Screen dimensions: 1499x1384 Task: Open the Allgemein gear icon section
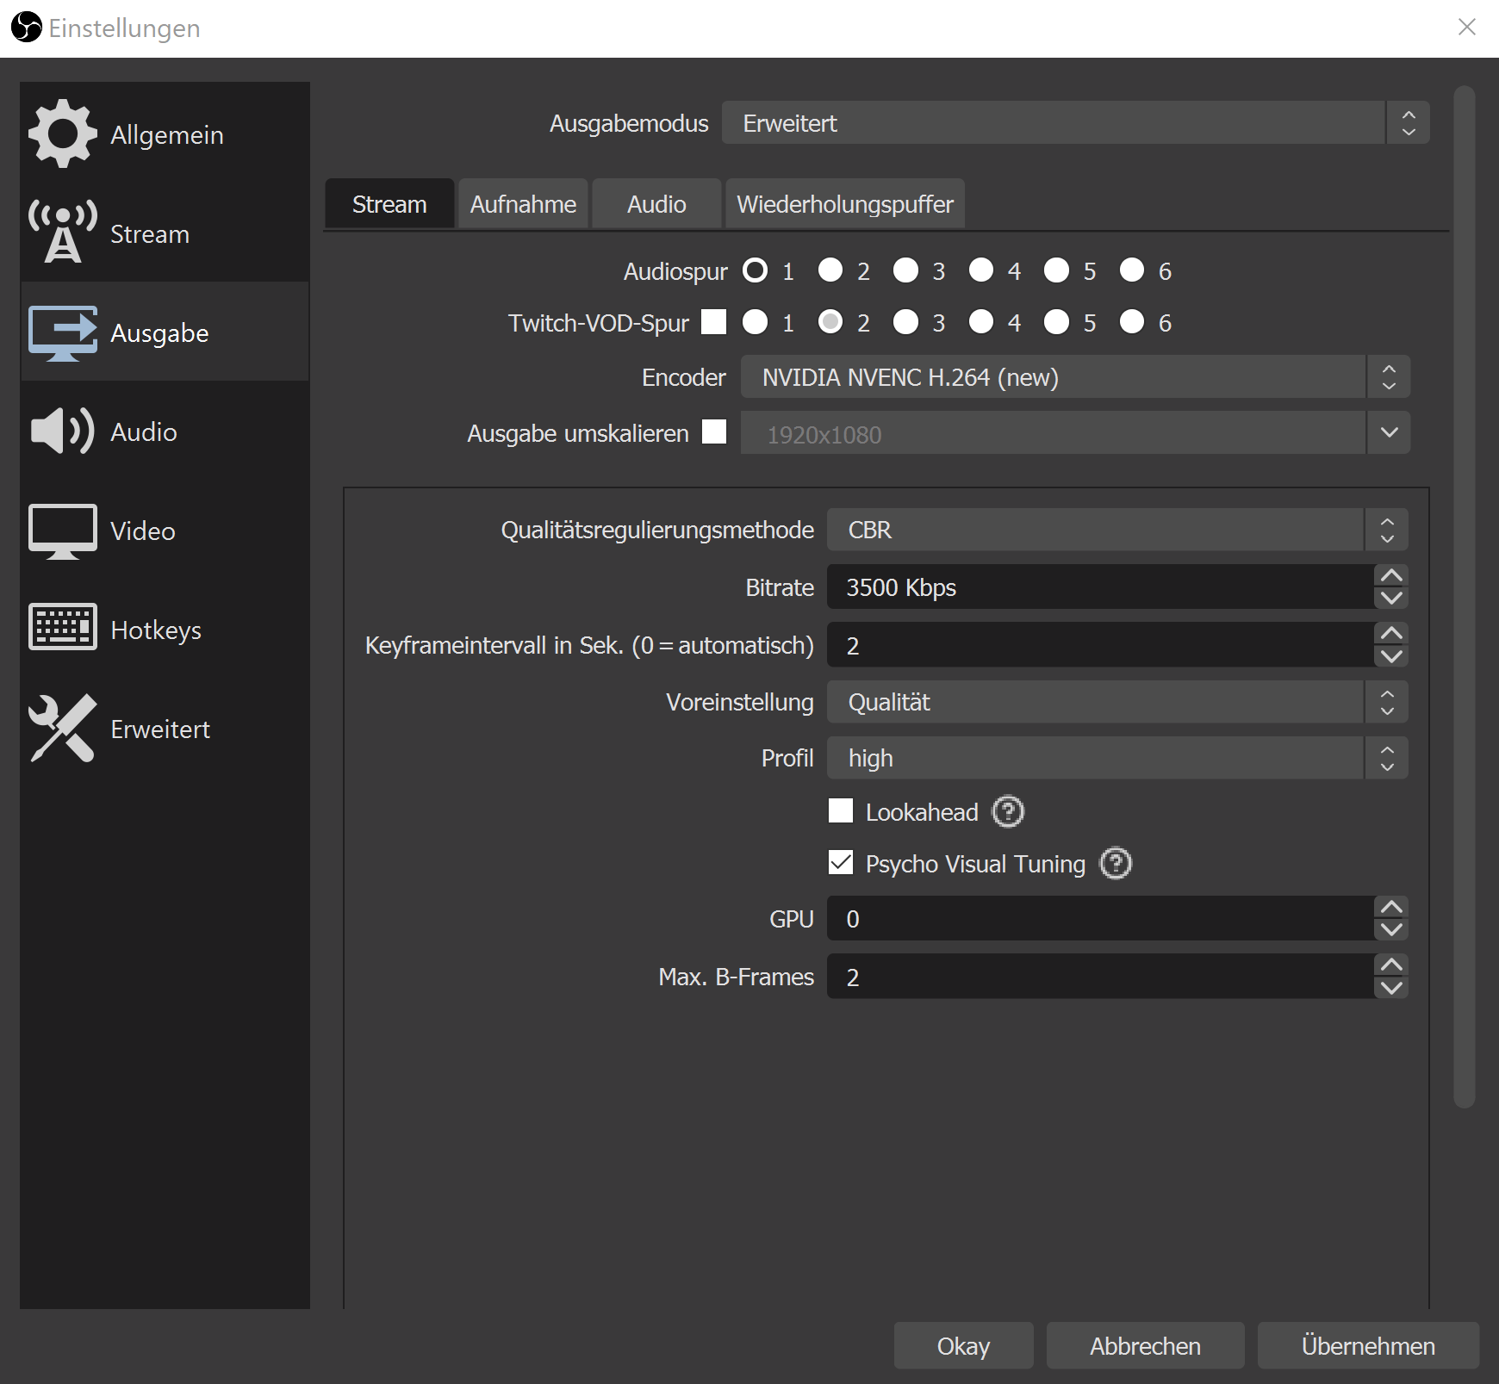click(x=62, y=133)
